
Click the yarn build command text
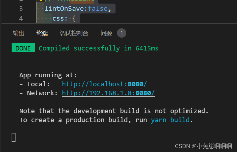click(x=170, y=120)
